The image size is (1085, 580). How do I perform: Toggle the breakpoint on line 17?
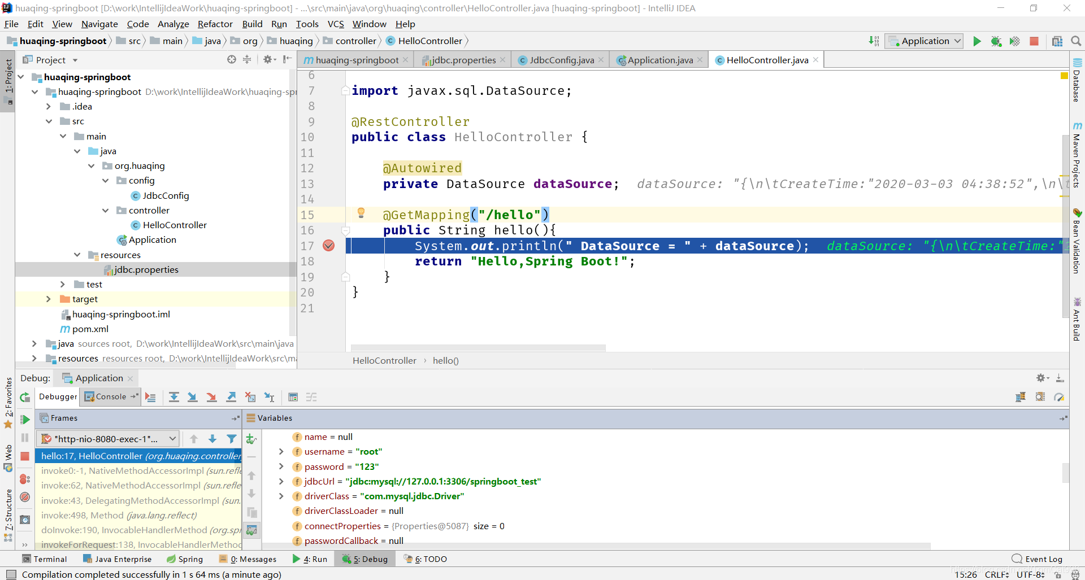coord(329,246)
